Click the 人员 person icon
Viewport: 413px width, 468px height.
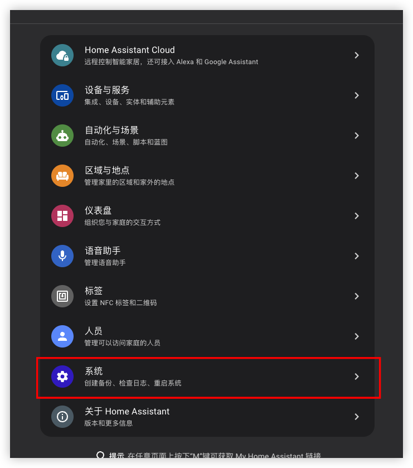coord(62,336)
